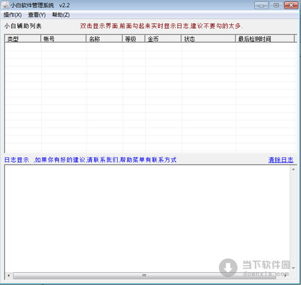The width and height of the screenshot is (301, 285).
Task: Click the app icon in title bar
Action: click(5, 5)
